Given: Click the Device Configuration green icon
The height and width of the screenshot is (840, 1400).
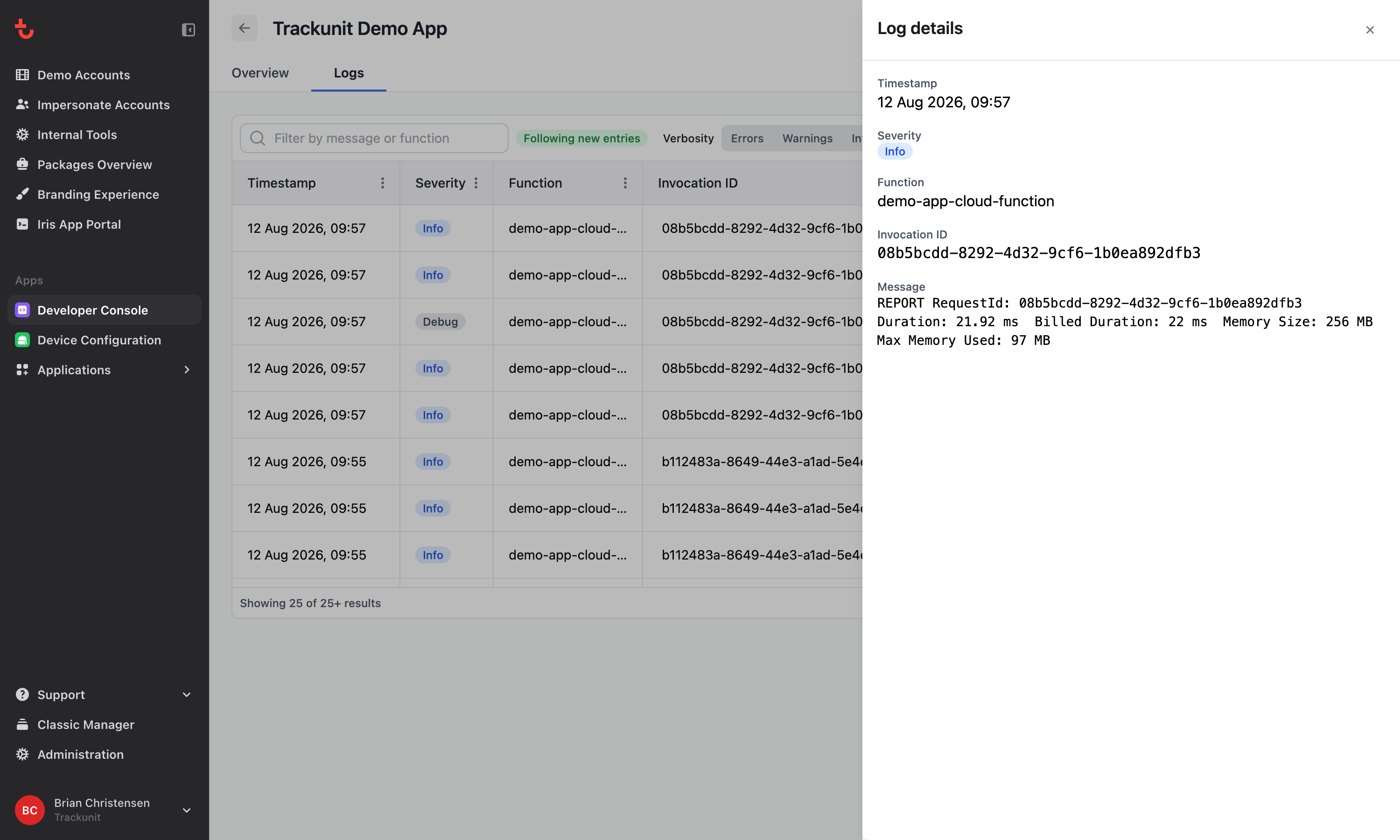Looking at the screenshot, I should point(22,340).
